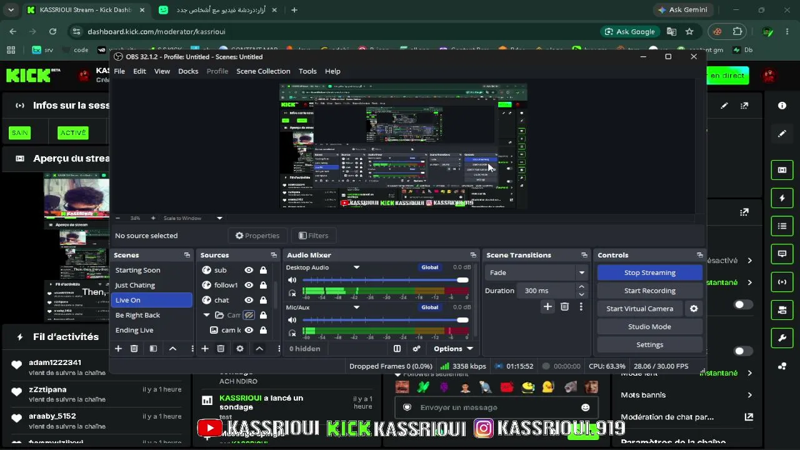Unlock the sub source
Image resolution: width=800 pixels, height=450 pixels.
(x=263, y=270)
